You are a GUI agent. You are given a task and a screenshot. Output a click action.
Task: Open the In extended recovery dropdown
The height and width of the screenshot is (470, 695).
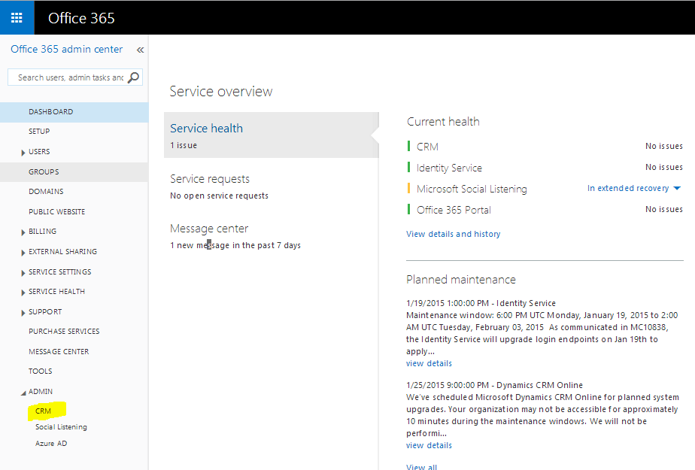point(634,188)
